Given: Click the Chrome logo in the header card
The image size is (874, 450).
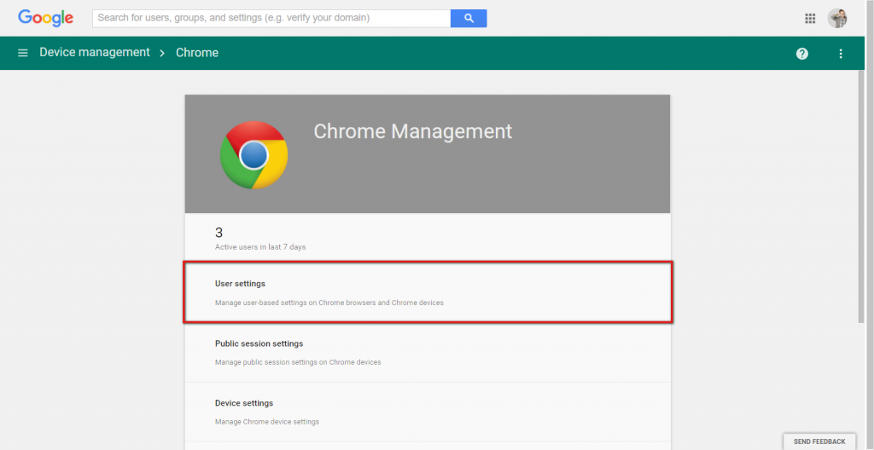Looking at the screenshot, I should coord(254,155).
